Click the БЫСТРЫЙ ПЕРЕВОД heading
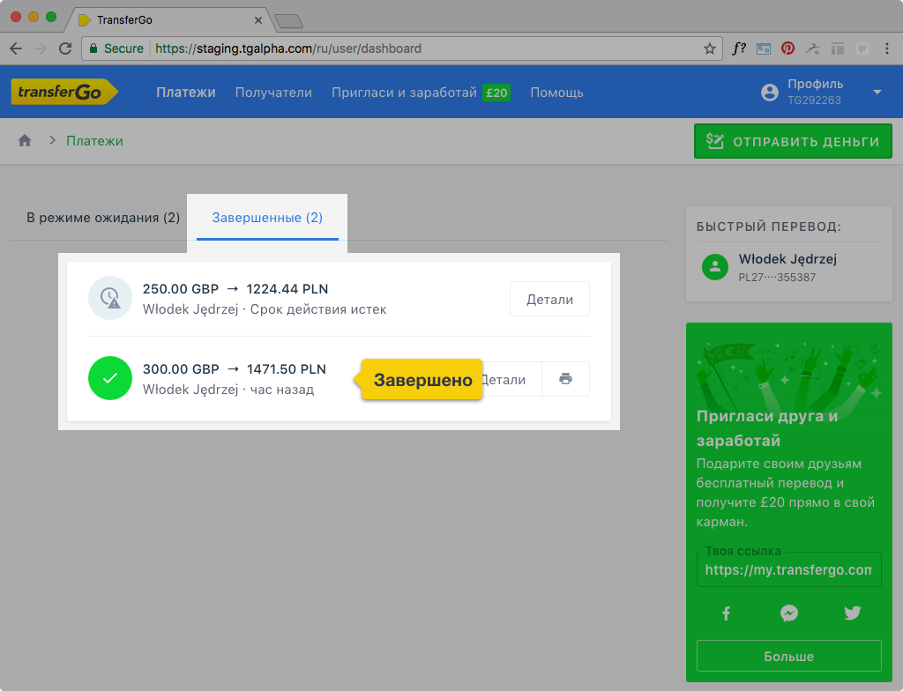Screen dimensions: 903x691 click(769, 227)
